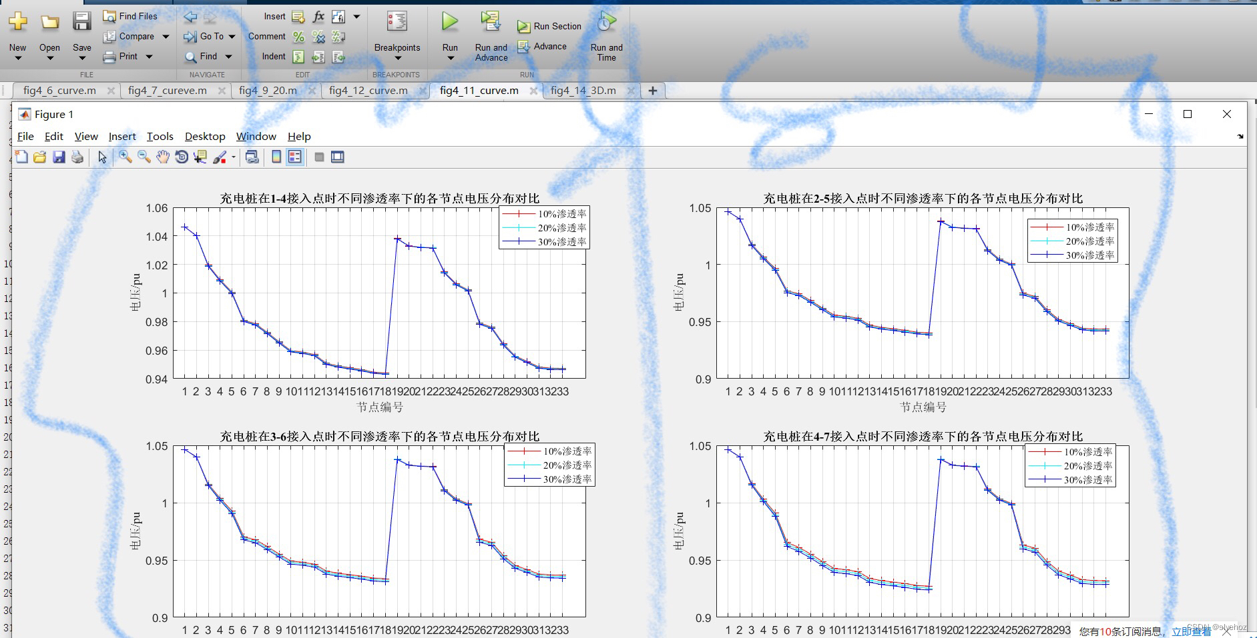
Task: Click the fixed-point fi insert icon
Action: 338,17
